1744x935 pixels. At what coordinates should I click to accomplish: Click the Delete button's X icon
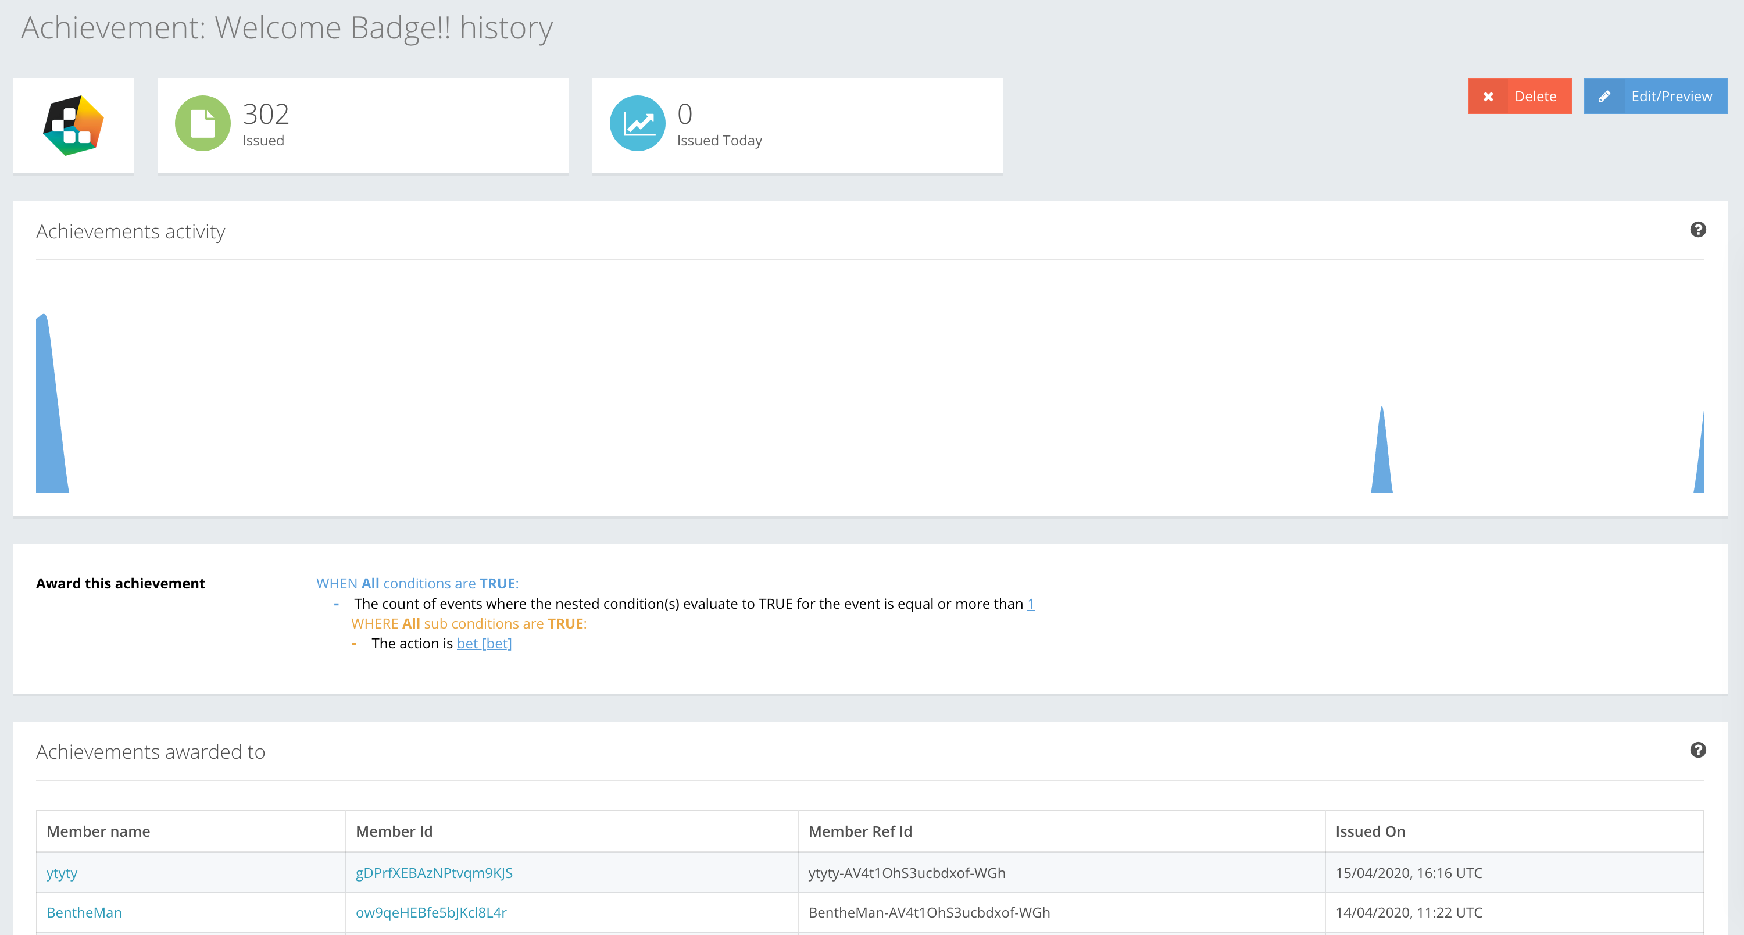[x=1488, y=96]
